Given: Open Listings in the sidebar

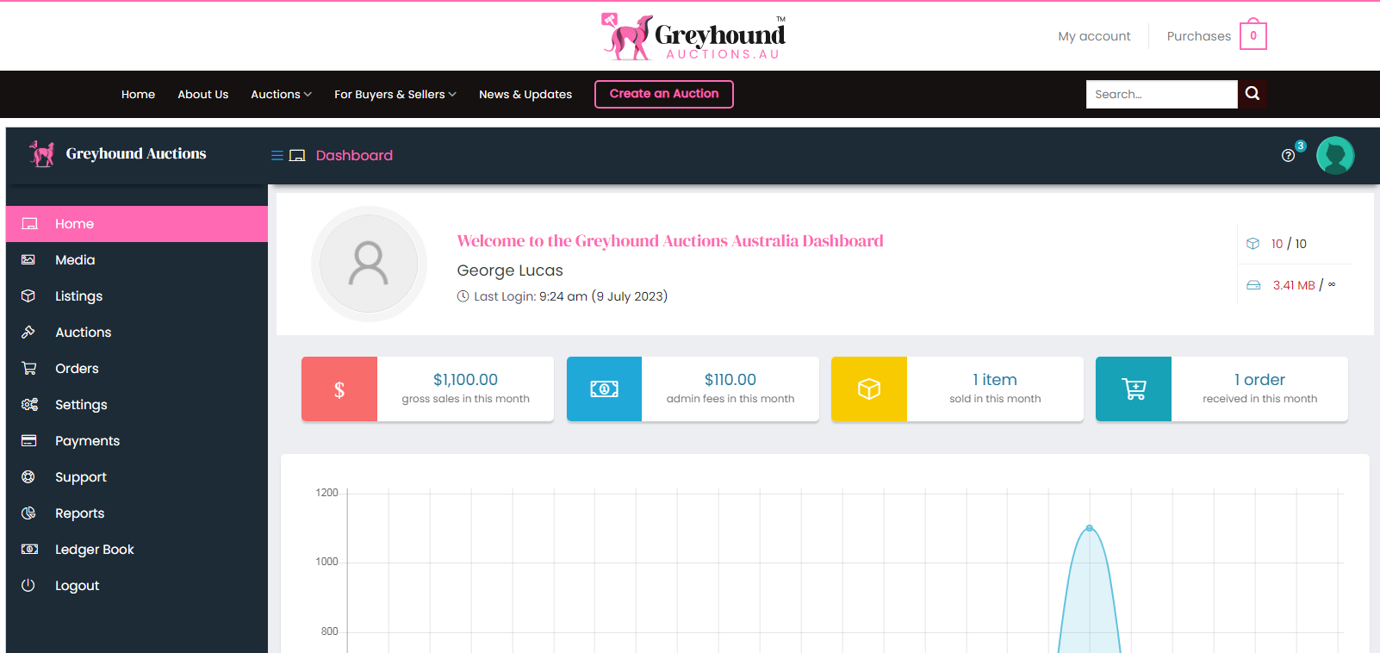Looking at the screenshot, I should 137,296.
